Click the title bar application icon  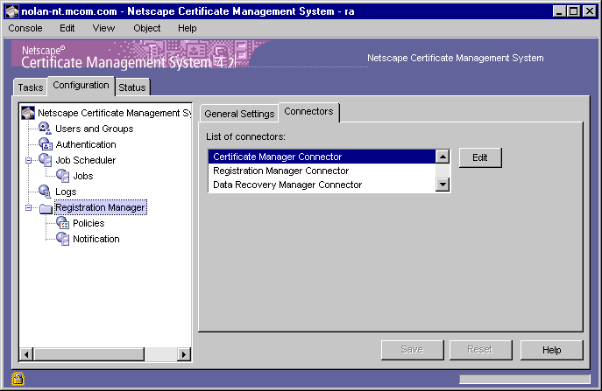pos(12,11)
